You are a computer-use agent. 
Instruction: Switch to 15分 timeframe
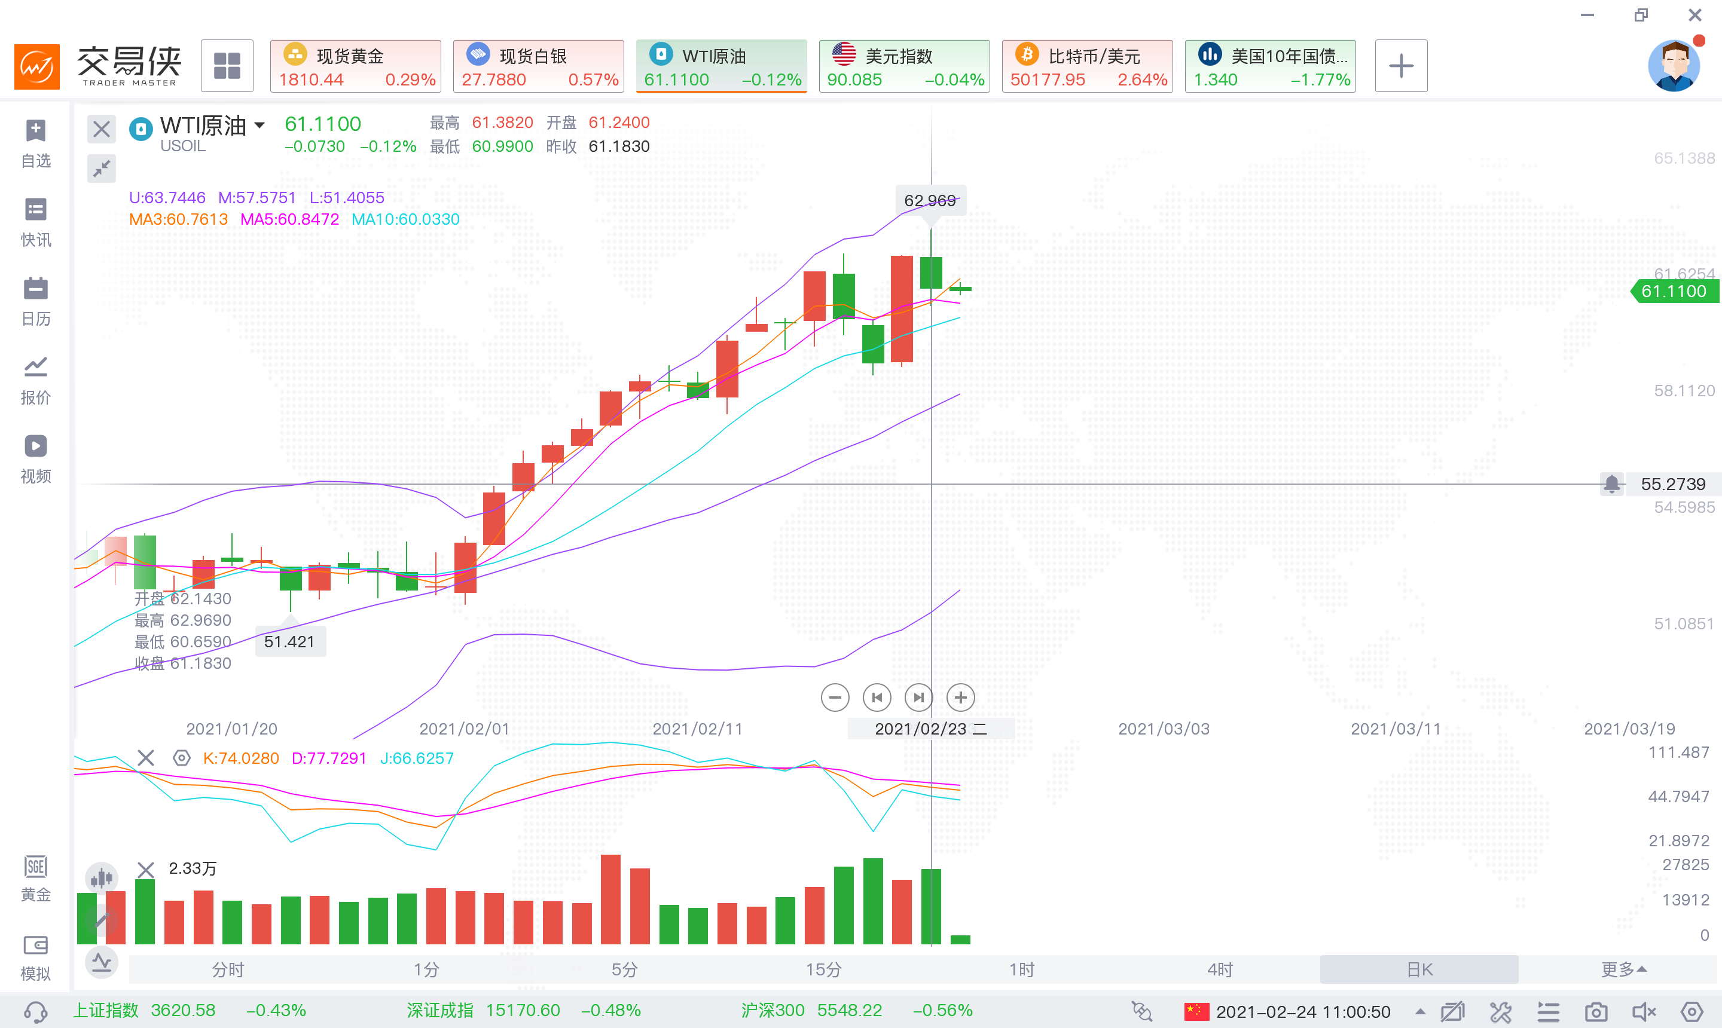click(823, 969)
